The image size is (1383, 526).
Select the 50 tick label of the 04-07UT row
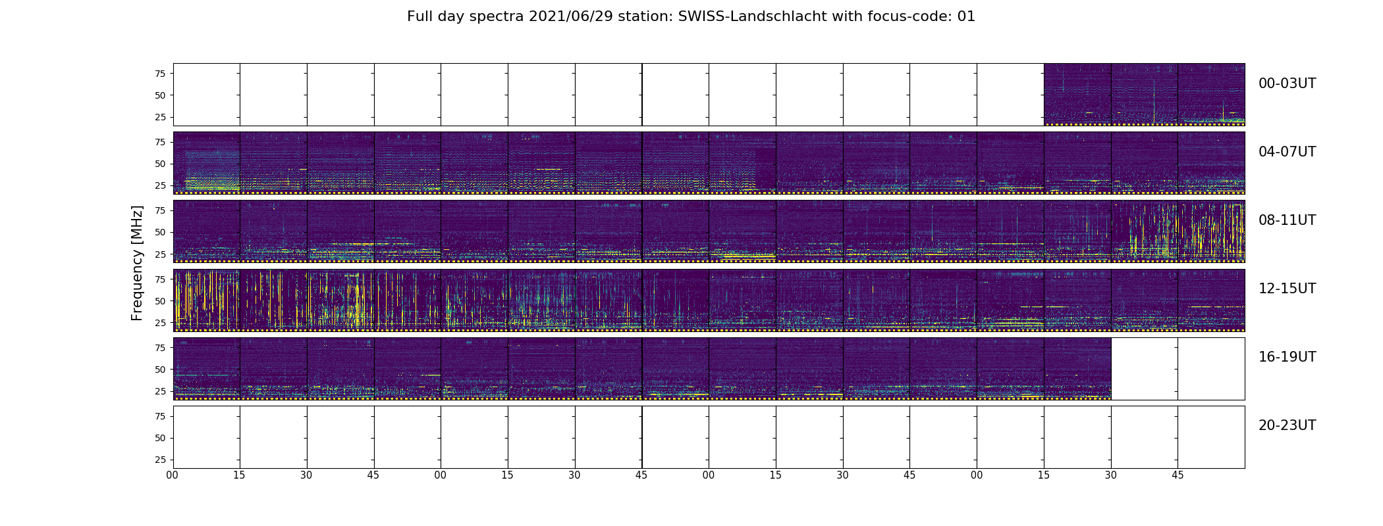159,164
